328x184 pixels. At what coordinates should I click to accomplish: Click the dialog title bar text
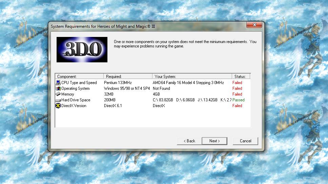coord(103,26)
